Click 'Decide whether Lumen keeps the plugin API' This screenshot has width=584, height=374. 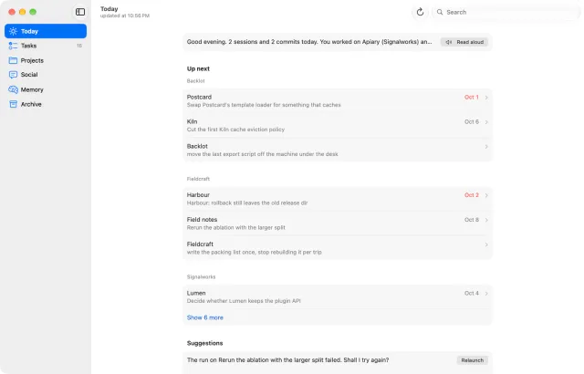tap(244, 301)
